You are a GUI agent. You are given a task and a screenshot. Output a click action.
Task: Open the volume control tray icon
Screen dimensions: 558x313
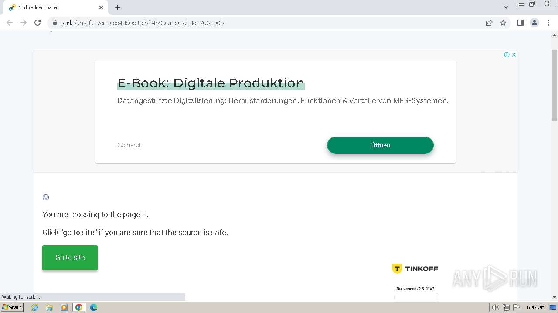(496, 307)
